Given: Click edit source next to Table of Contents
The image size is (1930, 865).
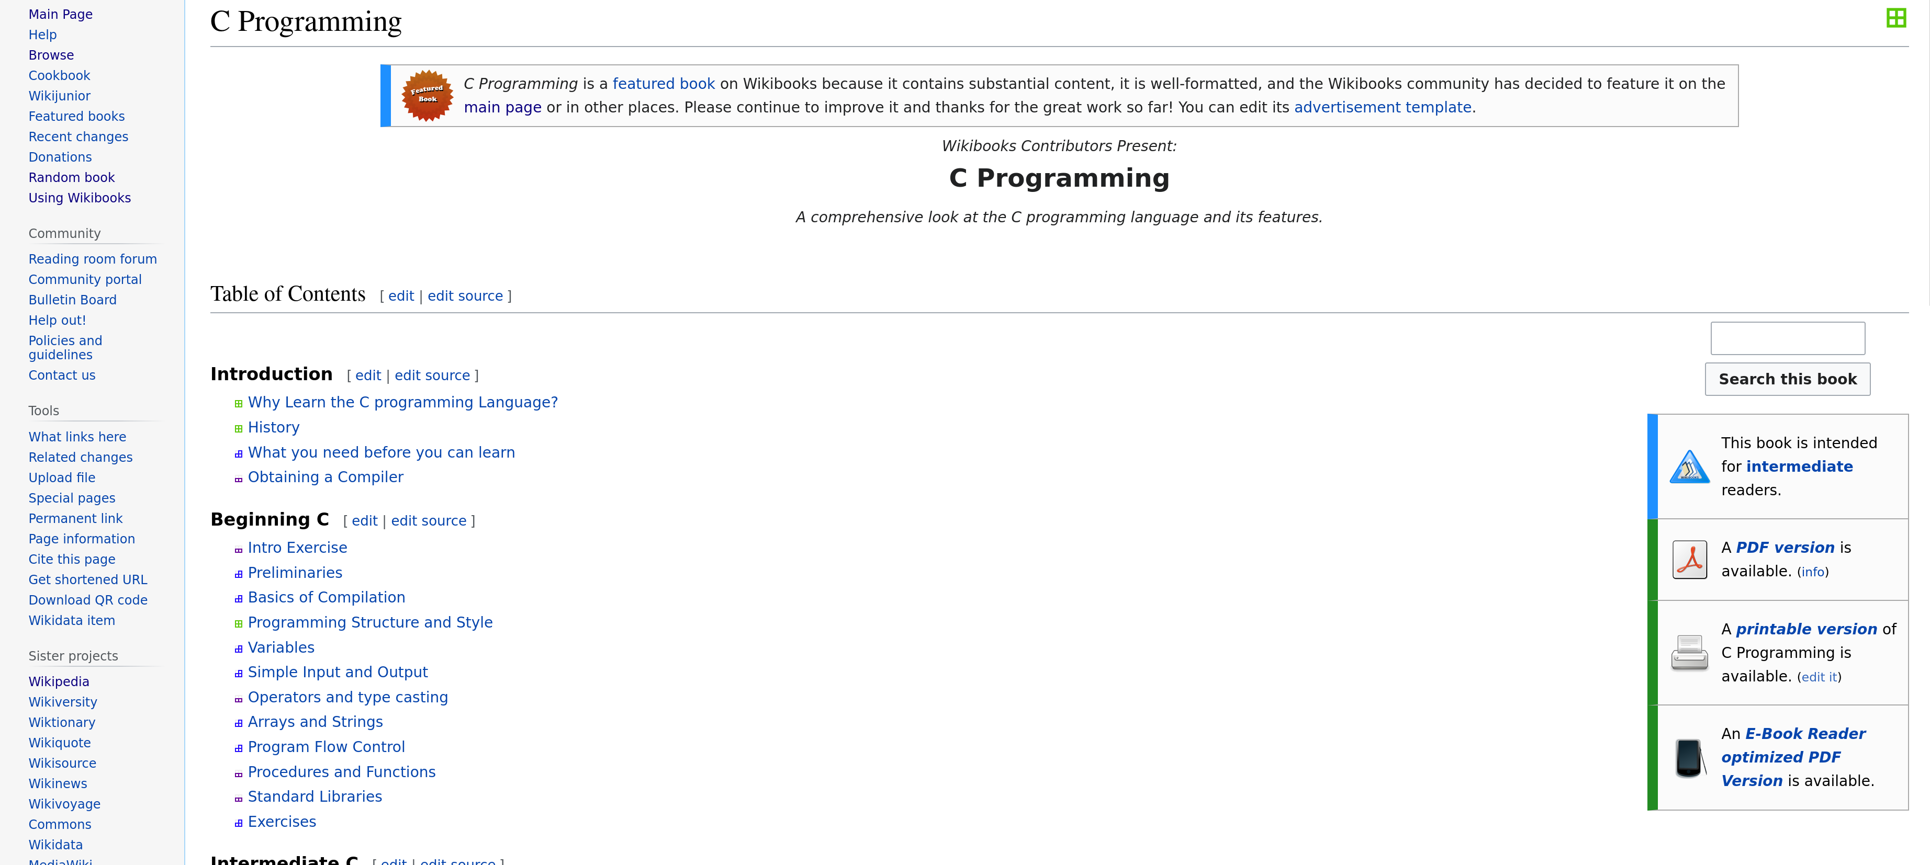Looking at the screenshot, I should point(465,296).
